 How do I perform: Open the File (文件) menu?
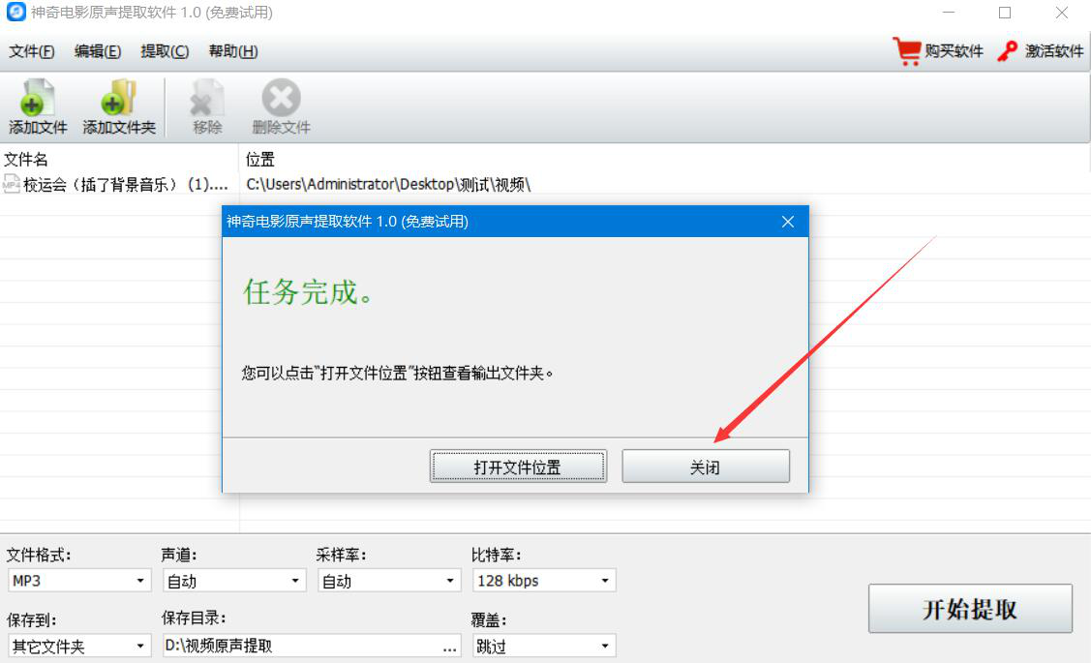click(x=31, y=51)
